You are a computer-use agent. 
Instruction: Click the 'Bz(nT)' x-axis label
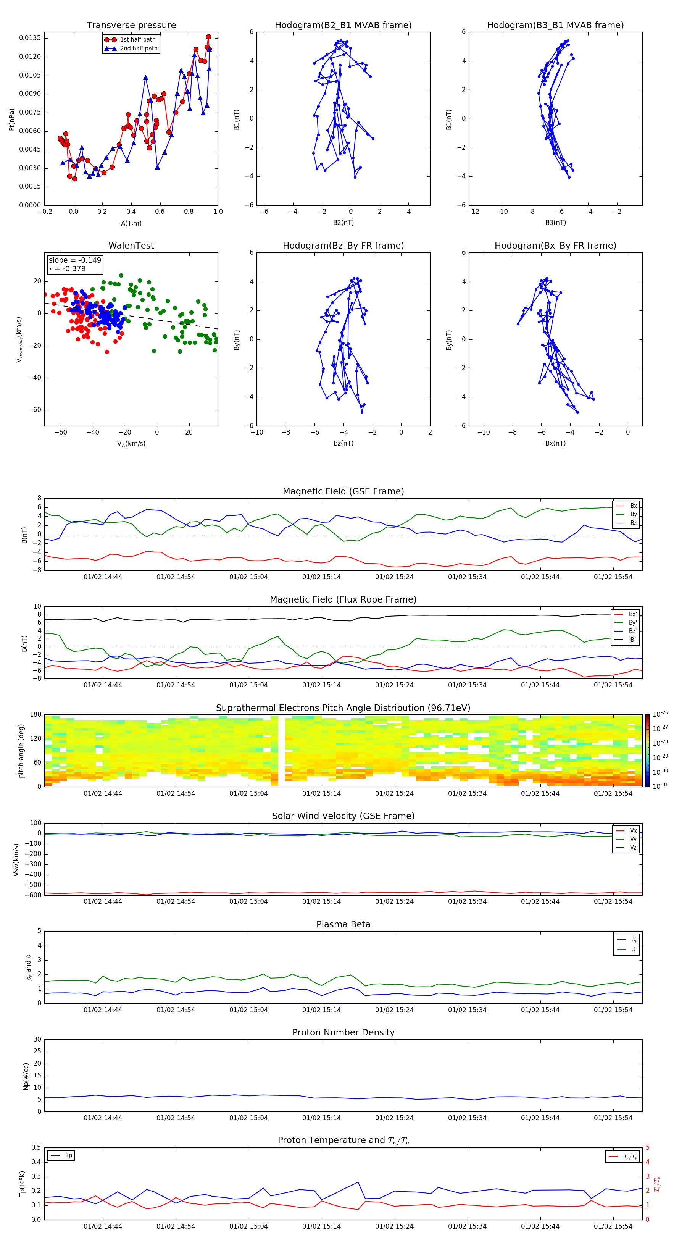[343, 443]
